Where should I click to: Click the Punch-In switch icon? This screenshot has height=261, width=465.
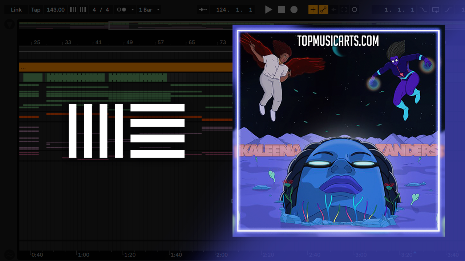click(x=423, y=10)
